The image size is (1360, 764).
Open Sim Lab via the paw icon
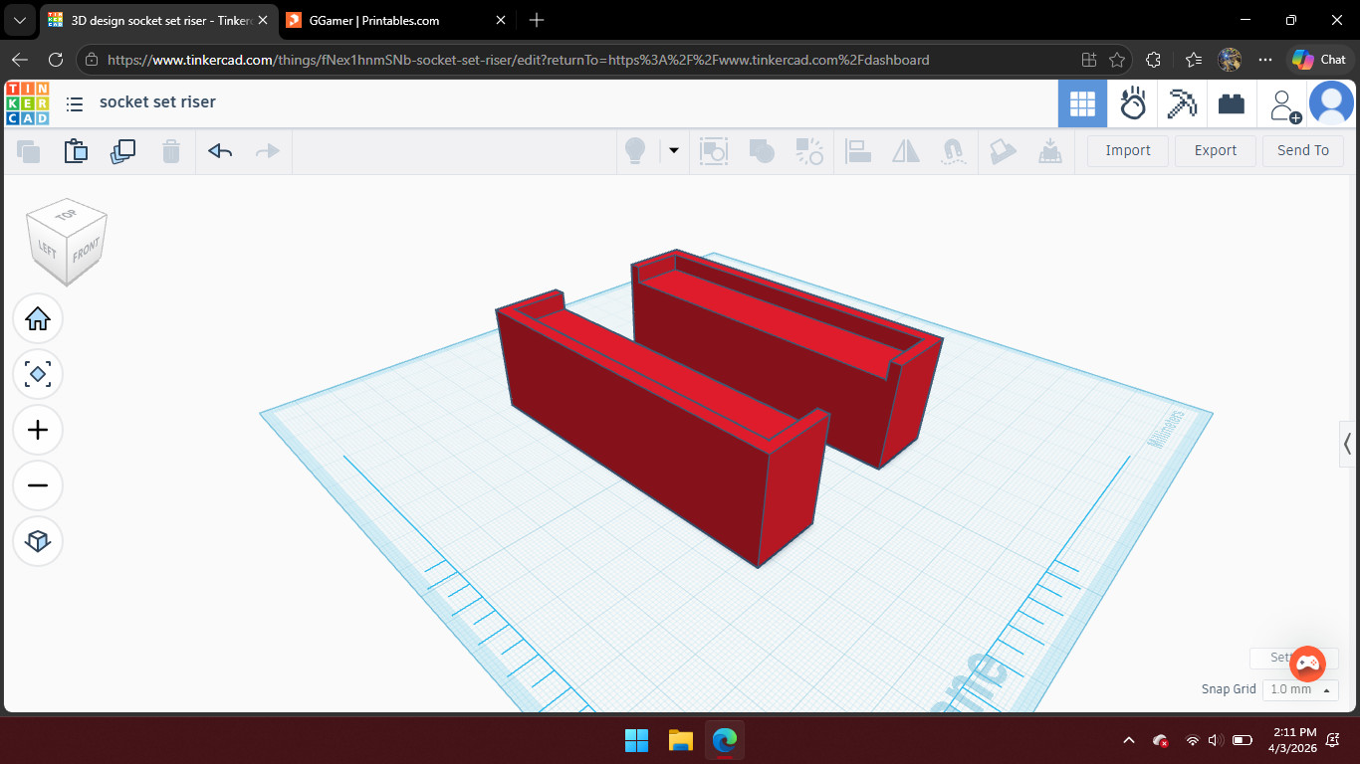1132,102
